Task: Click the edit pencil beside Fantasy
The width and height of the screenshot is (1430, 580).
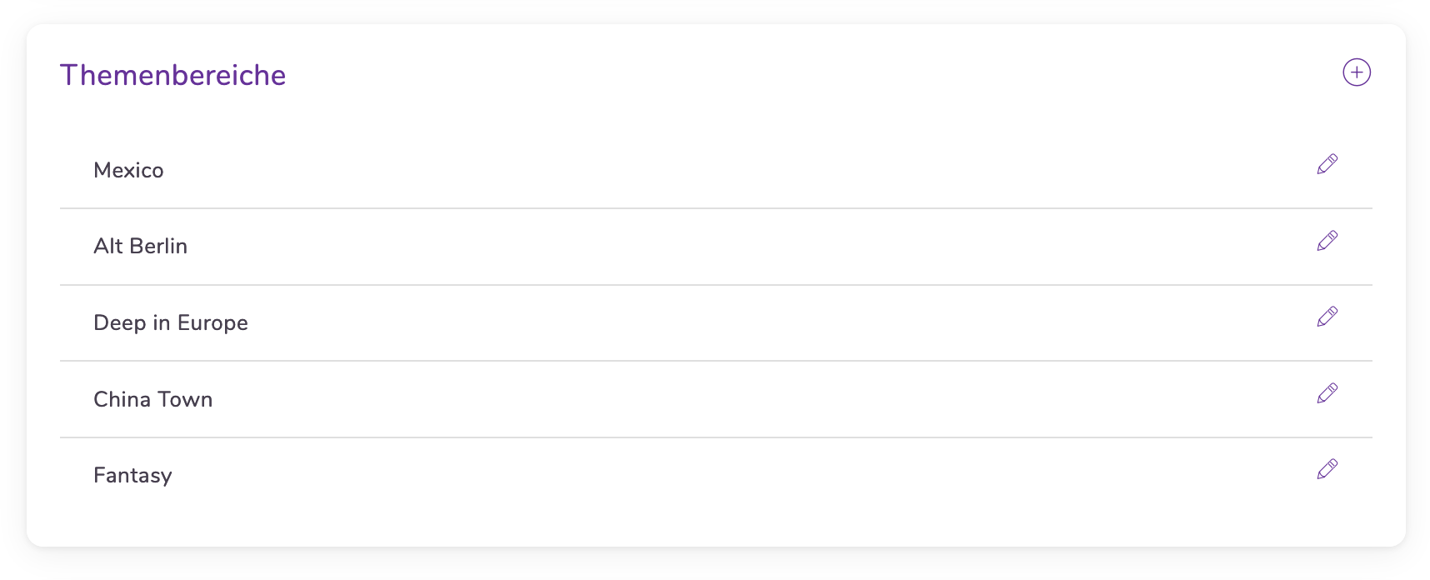Action: point(1327,469)
